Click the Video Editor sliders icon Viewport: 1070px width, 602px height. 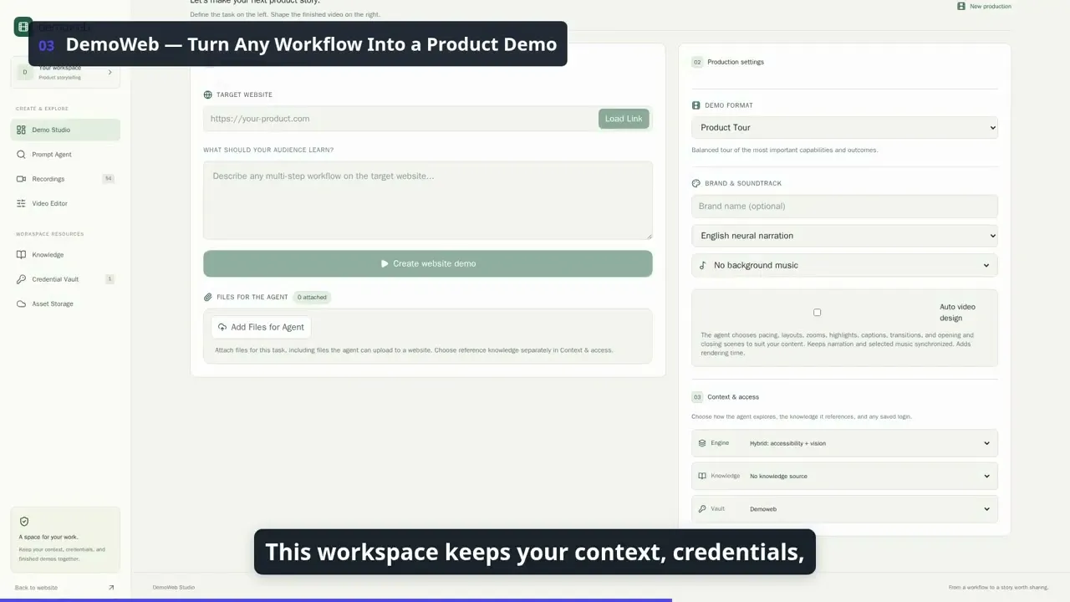[x=22, y=203]
